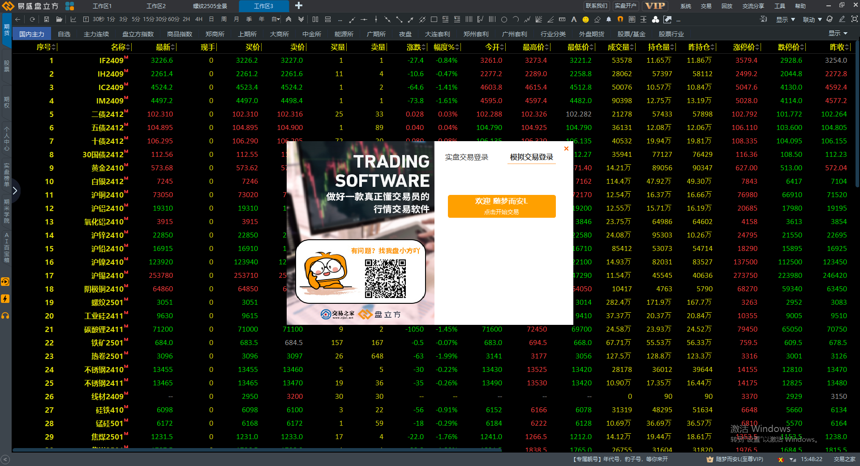Image resolution: width=860 pixels, height=466 pixels.
Task: Click the pencil edit icon at top right
Action: (x=842, y=19)
